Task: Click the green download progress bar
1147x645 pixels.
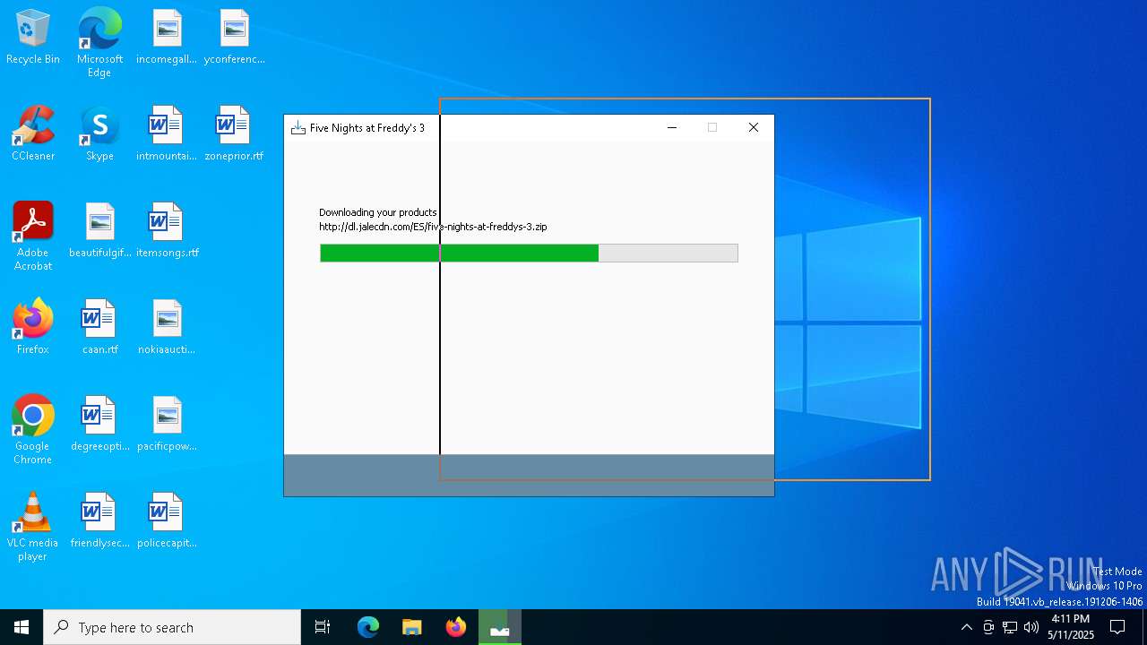Action: coord(529,253)
